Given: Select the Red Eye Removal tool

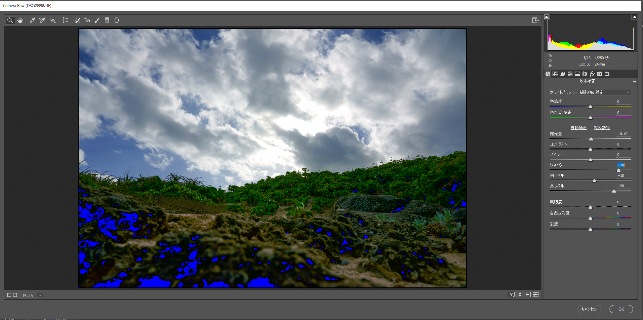Looking at the screenshot, I should pyautogui.click(x=87, y=21).
